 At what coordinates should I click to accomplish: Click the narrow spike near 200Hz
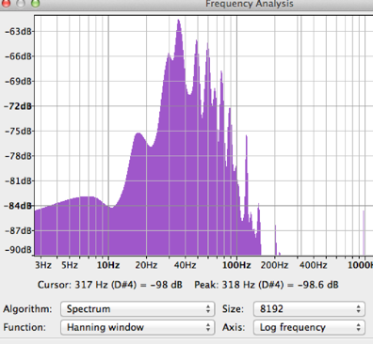[276, 240]
